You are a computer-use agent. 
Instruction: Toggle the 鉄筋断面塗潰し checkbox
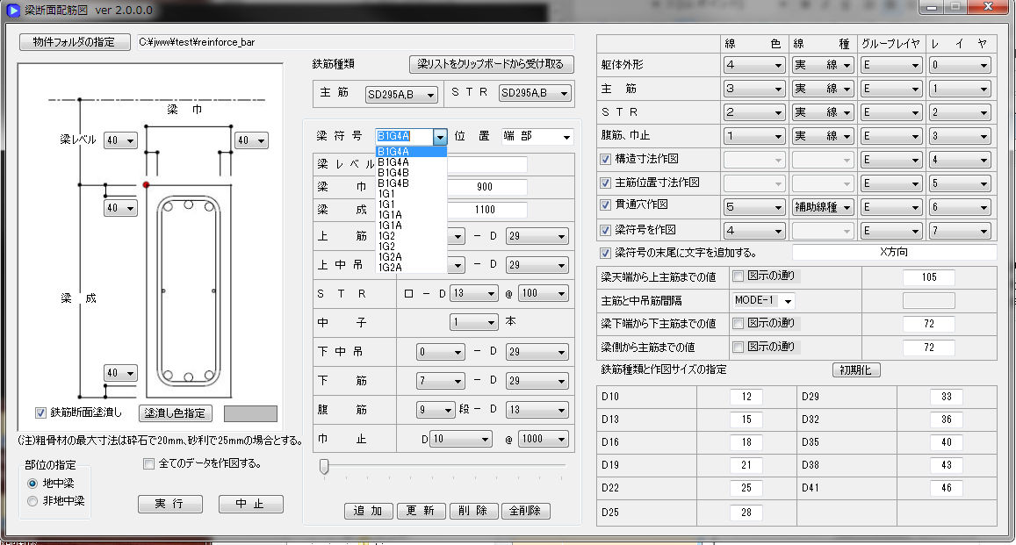point(41,412)
